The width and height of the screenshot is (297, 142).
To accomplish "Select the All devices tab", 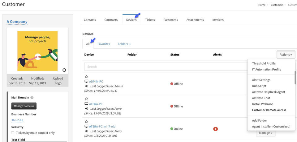I will click(88, 44).
